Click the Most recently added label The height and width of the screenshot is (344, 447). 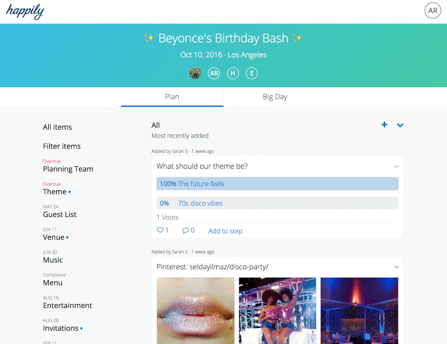[180, 135]
